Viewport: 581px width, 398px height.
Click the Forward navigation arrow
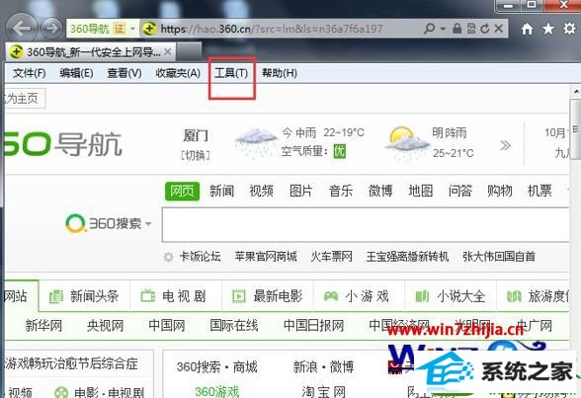(x=51, y=28)
